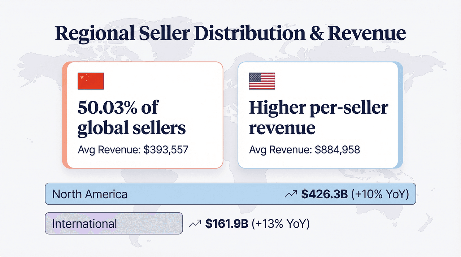Click the "North America" bar label
The height and width of the screenshot is (257, 461).
click(90, 194)
